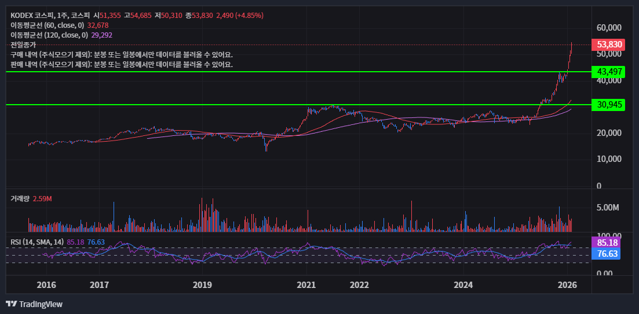Click the red 53,830 current price label
Image resolution: width=639 pixels, height=314 pixels.
[x=609, y=45]
